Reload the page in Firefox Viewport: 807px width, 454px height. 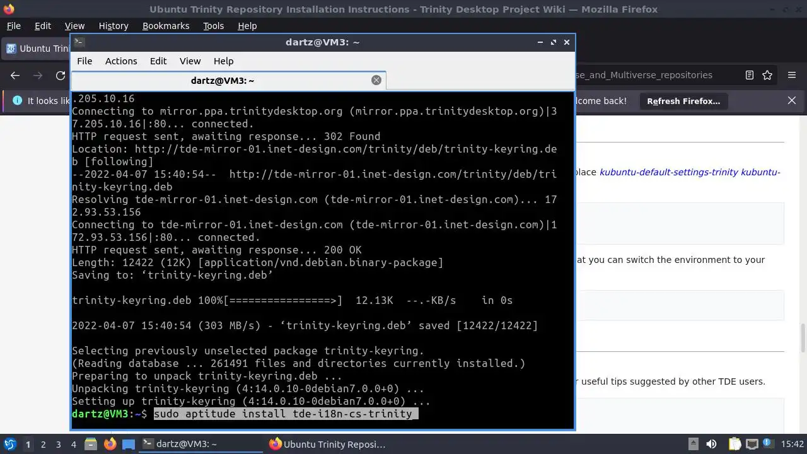coord(61,75)
